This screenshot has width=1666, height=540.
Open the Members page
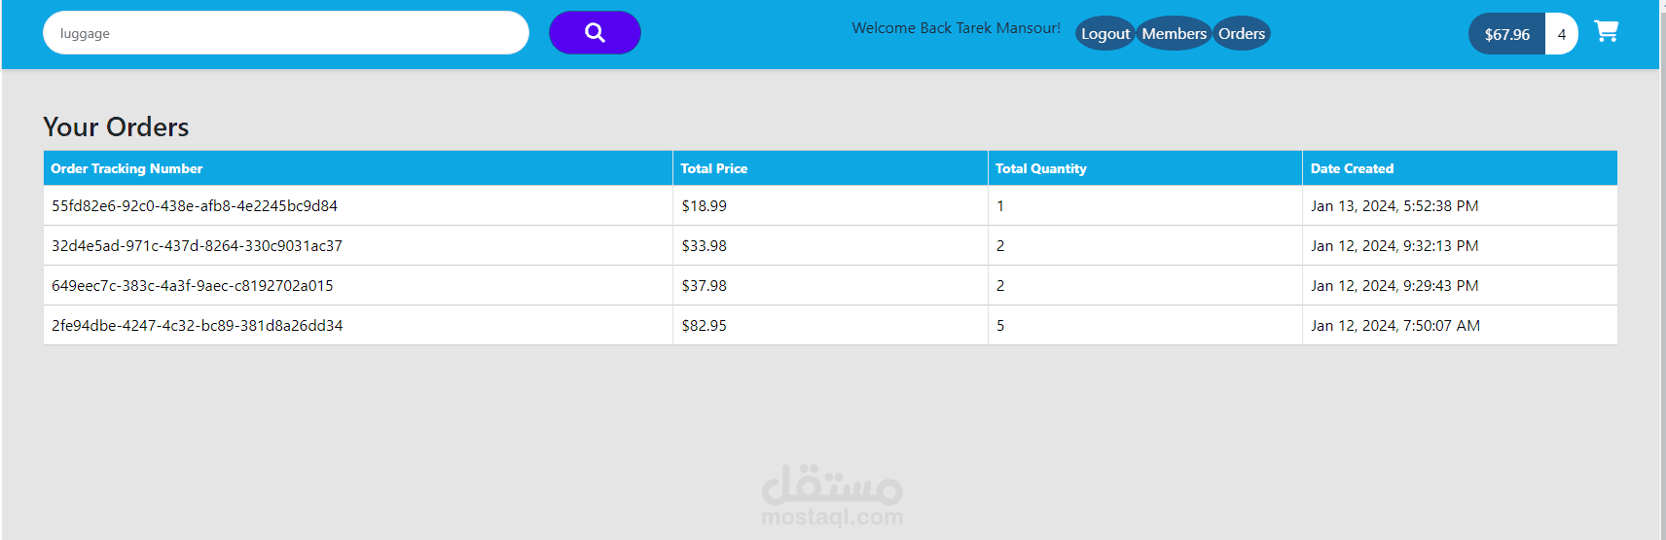(x=1174, y=34)
